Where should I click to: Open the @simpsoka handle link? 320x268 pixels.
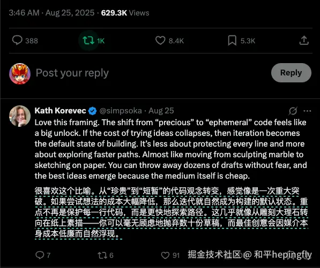121,111
